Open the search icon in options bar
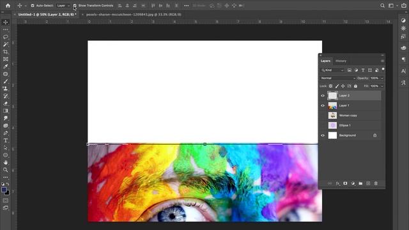 coord(382,6)
